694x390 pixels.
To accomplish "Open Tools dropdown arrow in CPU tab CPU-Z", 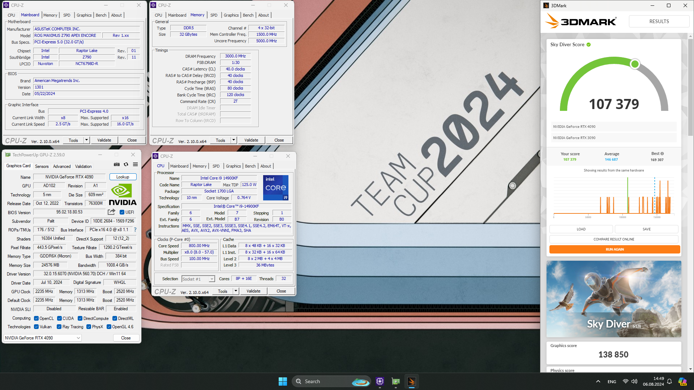I will [x=236, y=291].
